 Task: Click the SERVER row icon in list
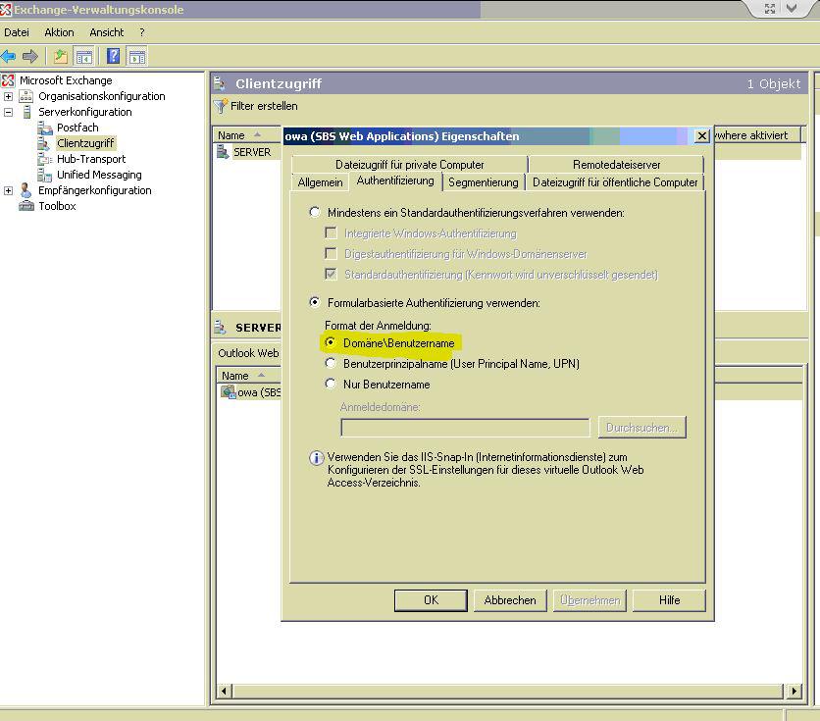[224, 152]
